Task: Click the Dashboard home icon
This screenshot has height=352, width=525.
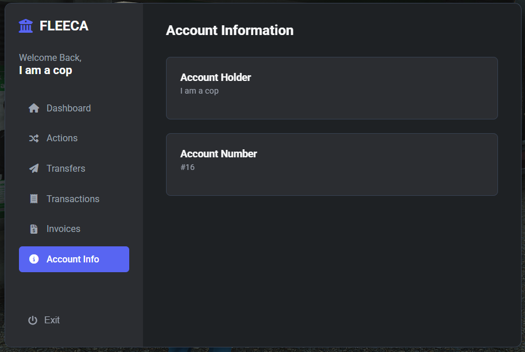Action: (x=34, y=108)
